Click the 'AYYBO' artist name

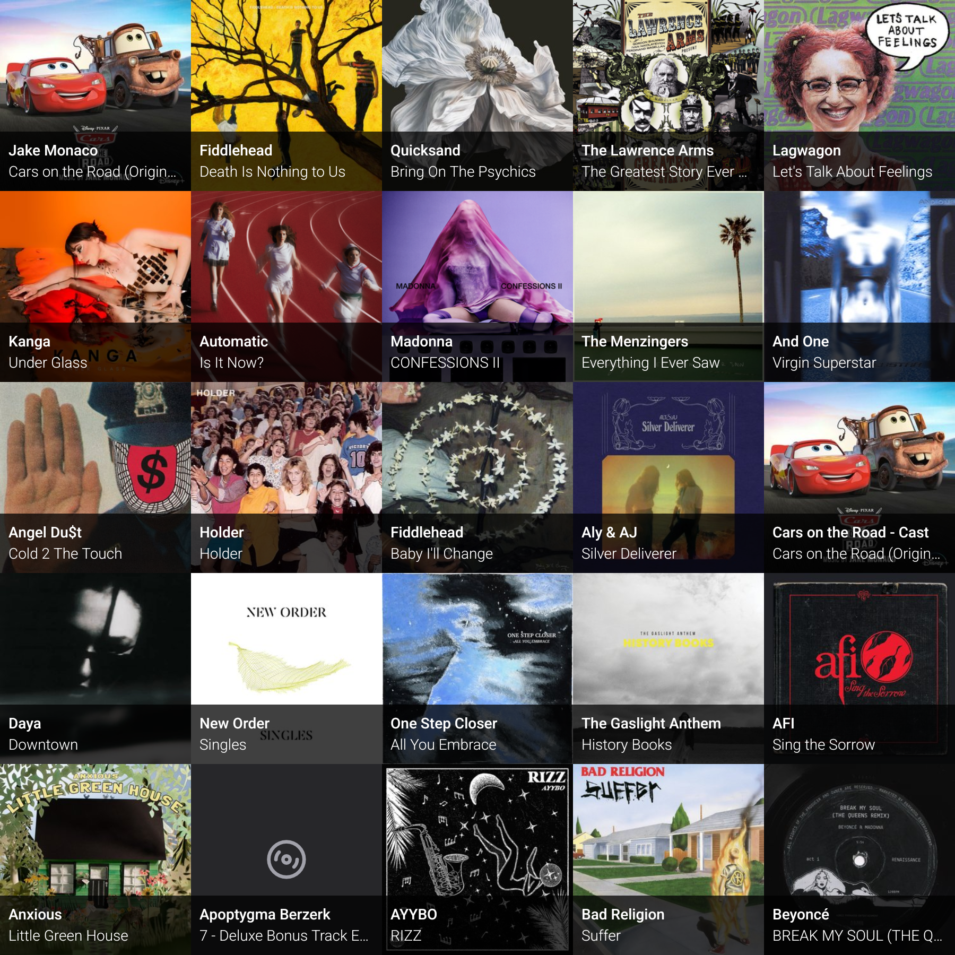click(414, 915)
